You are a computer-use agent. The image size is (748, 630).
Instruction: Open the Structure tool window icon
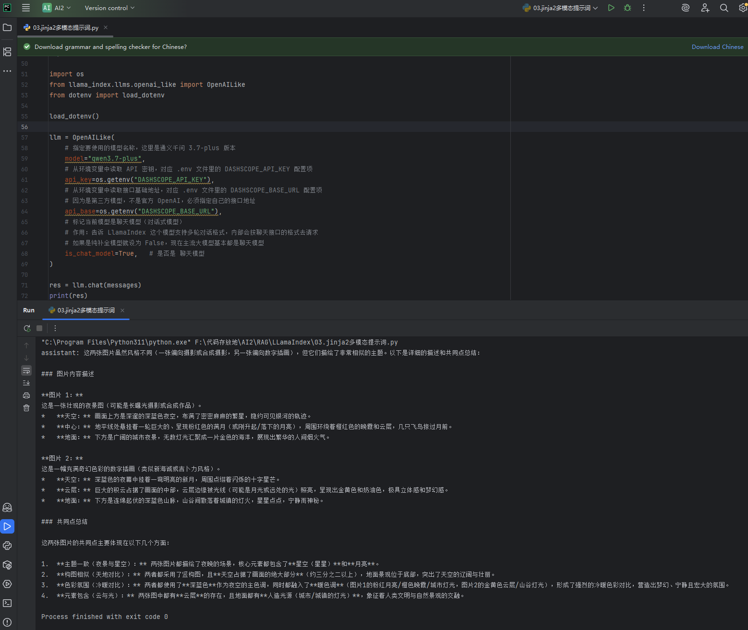tap(7, 52)
